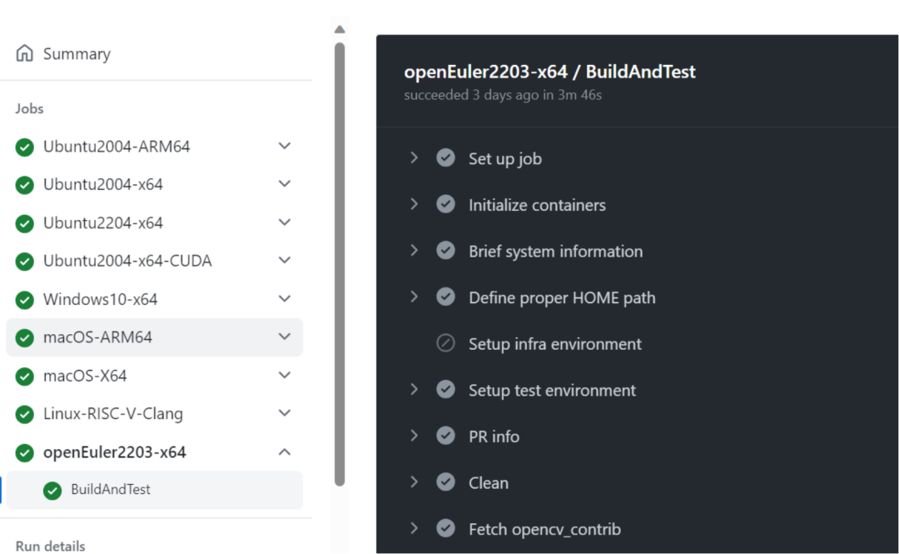Click the skipped icon for Setup infra environment
The height and width of the screenshot is (554, 899).
[x=446, y=343]
